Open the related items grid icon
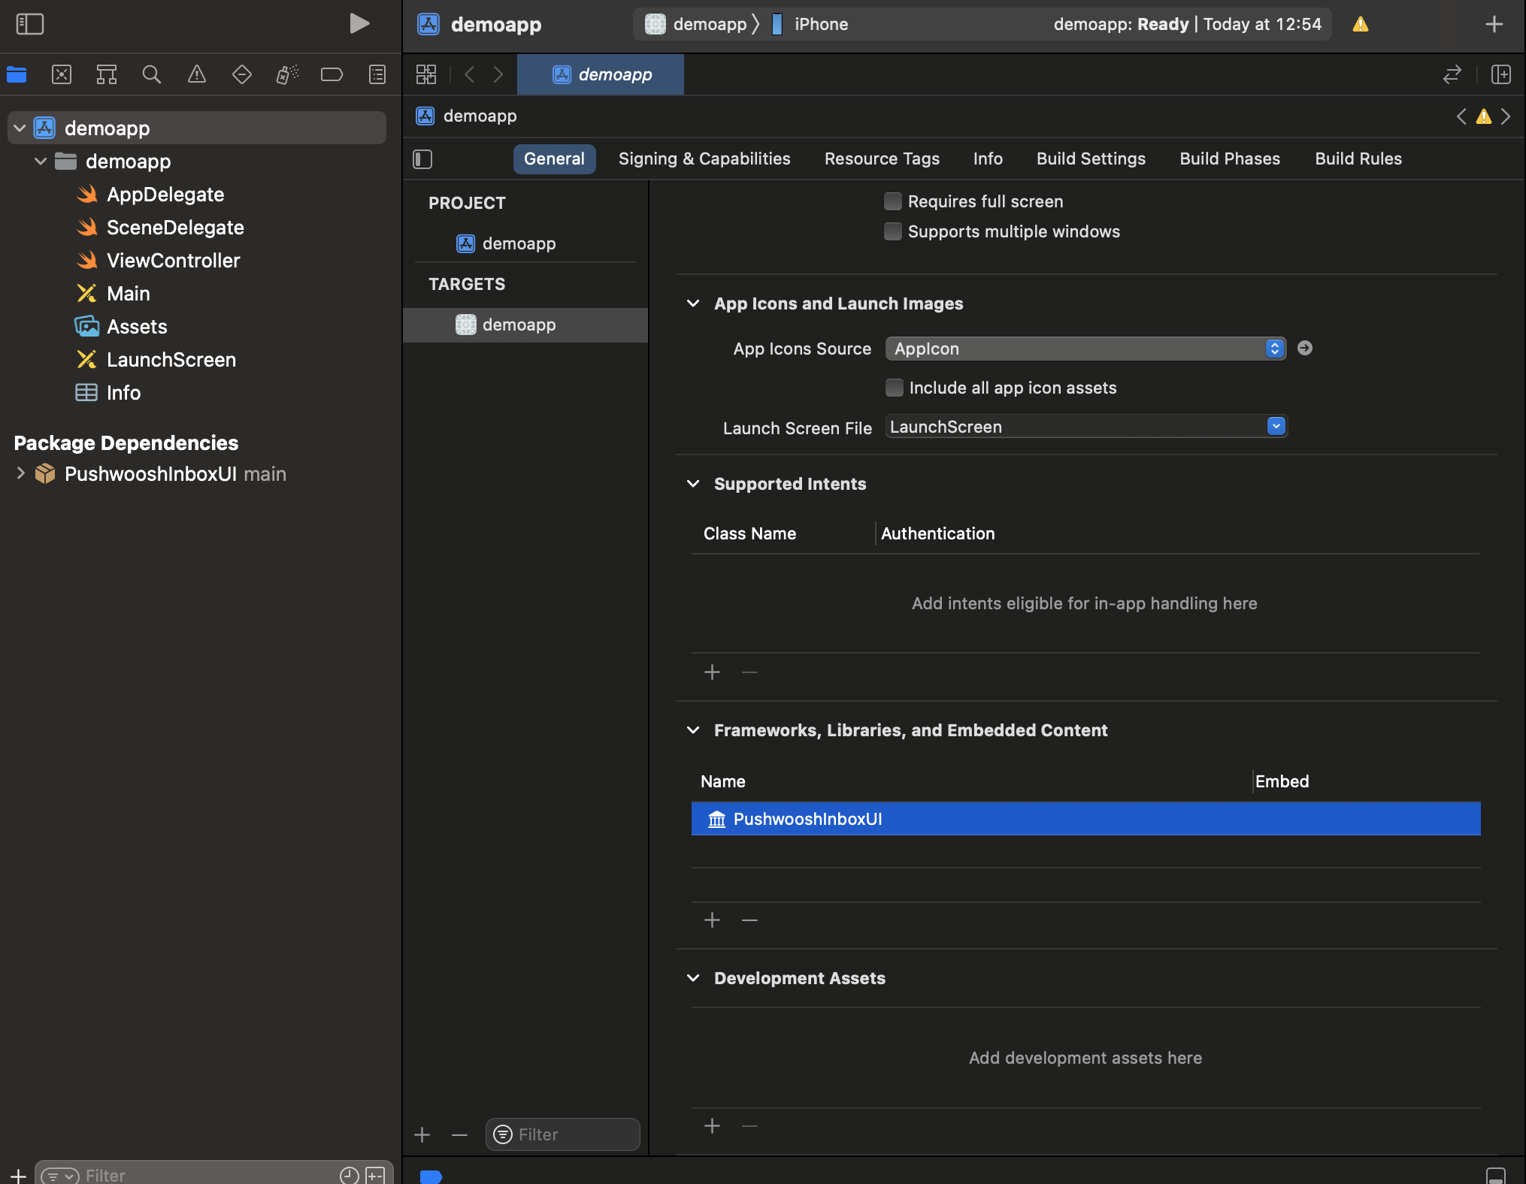Image resolution: width=1526 pixels, height=1184 pixels. (426, 74)
